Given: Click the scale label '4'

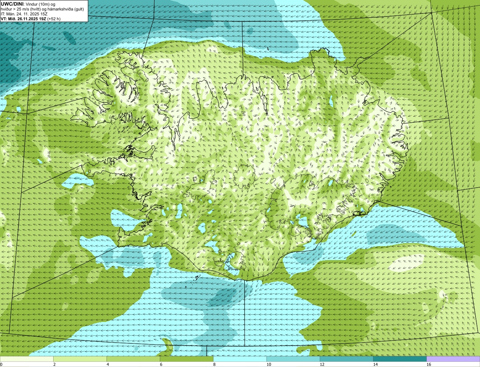Looking at the screenshot, I should click(108, 364).
